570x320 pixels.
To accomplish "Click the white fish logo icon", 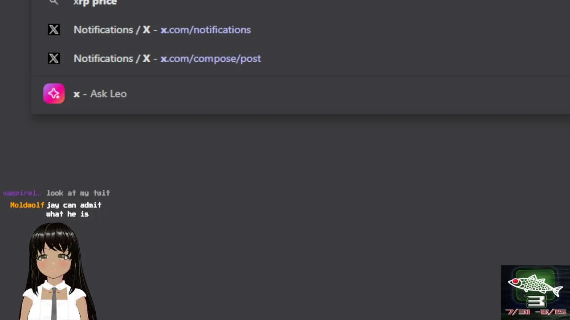I will click(535, 284).
